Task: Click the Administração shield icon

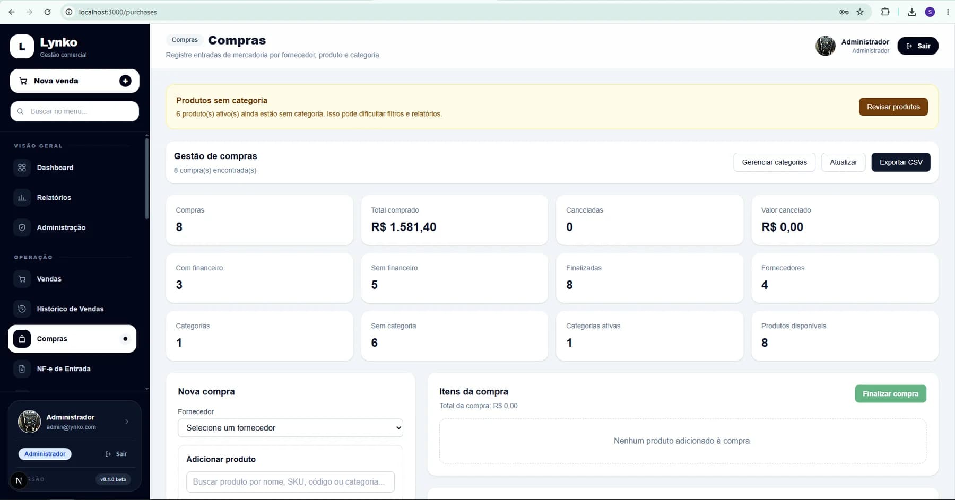Action: tap(22, 227)
